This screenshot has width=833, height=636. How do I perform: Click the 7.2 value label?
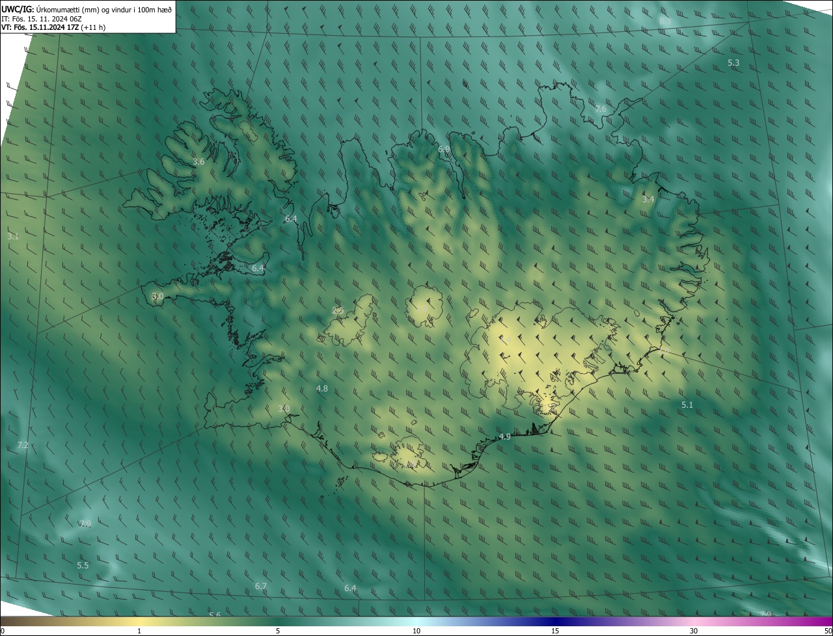point(23,445)
